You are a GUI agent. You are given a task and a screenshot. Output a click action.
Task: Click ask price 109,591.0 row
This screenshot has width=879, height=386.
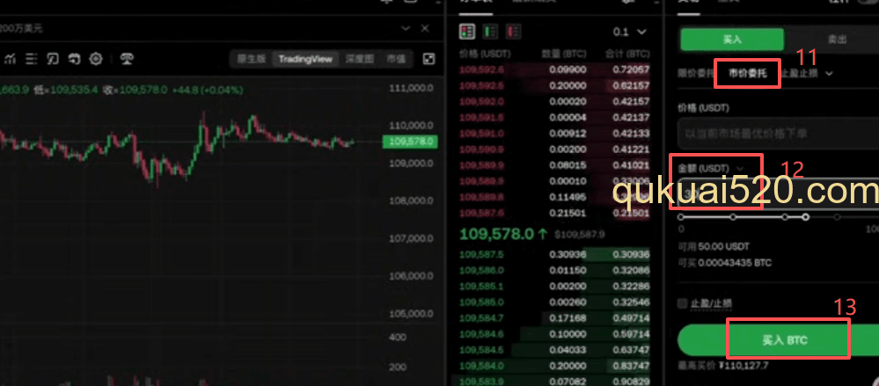point(554,134)
